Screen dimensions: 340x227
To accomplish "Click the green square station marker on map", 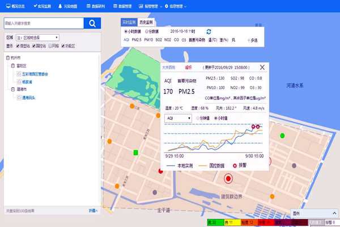I will tap(135, 152).
